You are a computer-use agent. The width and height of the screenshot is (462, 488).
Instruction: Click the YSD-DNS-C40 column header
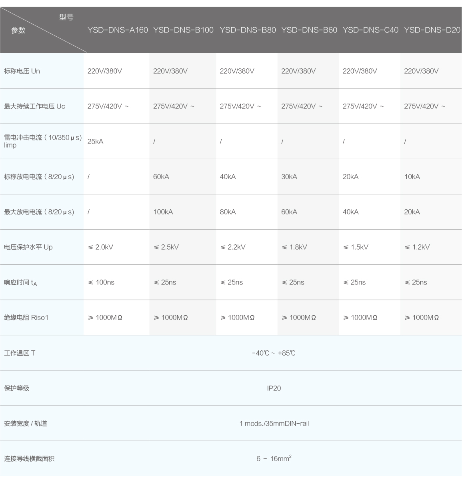coord(370,30)
